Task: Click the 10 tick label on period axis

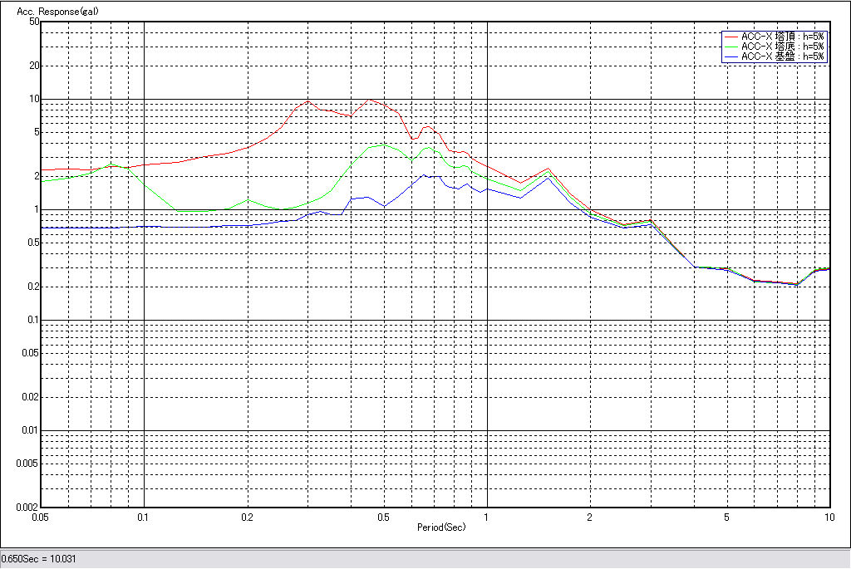Action: (x=829, y=517)
